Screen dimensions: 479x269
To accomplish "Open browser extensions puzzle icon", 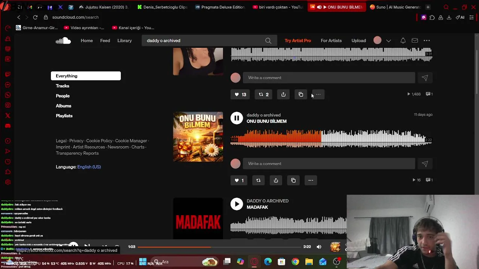I will click(x=432, y=17).
